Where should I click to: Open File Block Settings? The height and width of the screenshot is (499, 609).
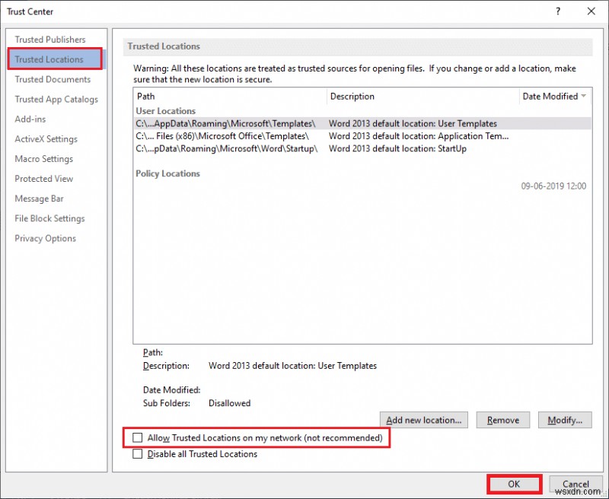(x=49, y=218)
